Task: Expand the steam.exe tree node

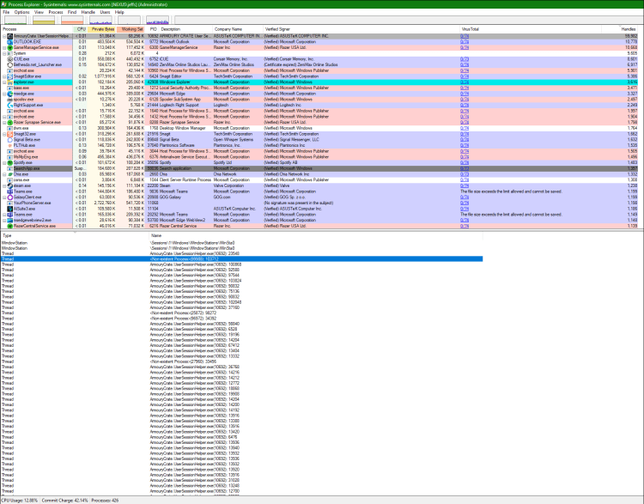Action: [x=4, y=185]
